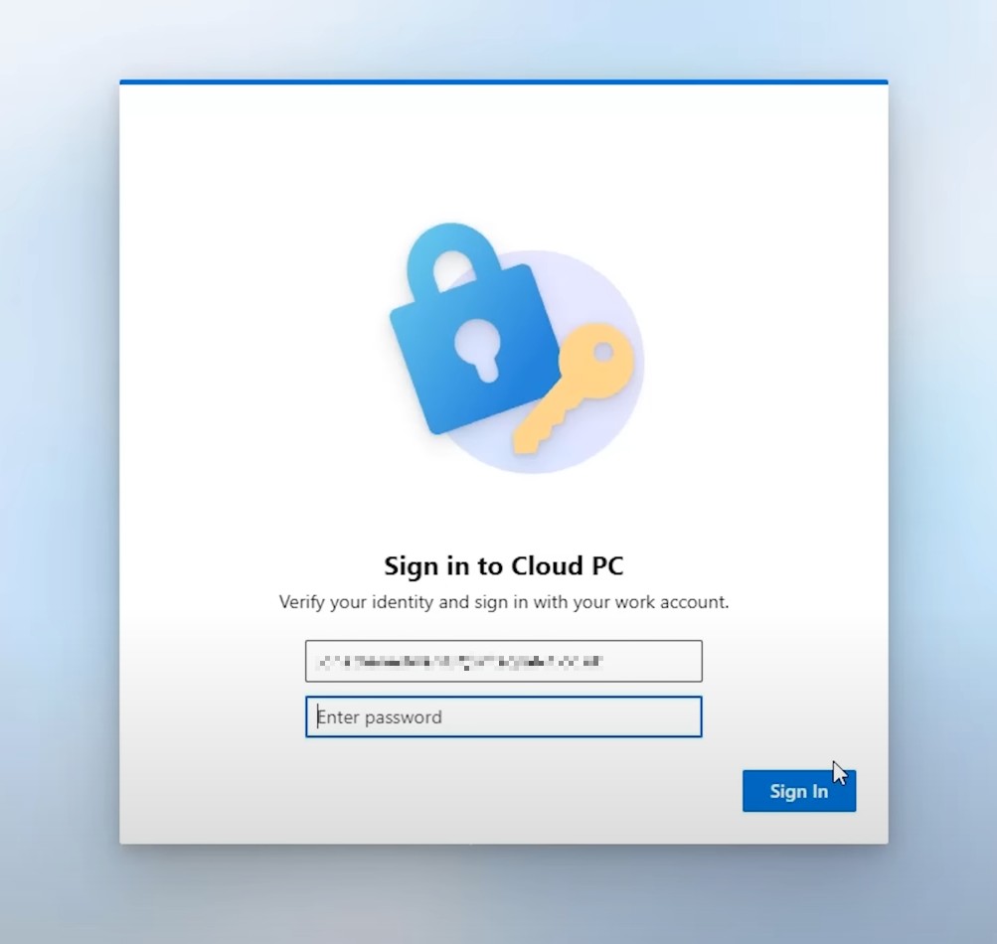The height and width of the screenshot is (944, 997).
Task: Click the keyhole on the padlock
Action: click(478, 349)
